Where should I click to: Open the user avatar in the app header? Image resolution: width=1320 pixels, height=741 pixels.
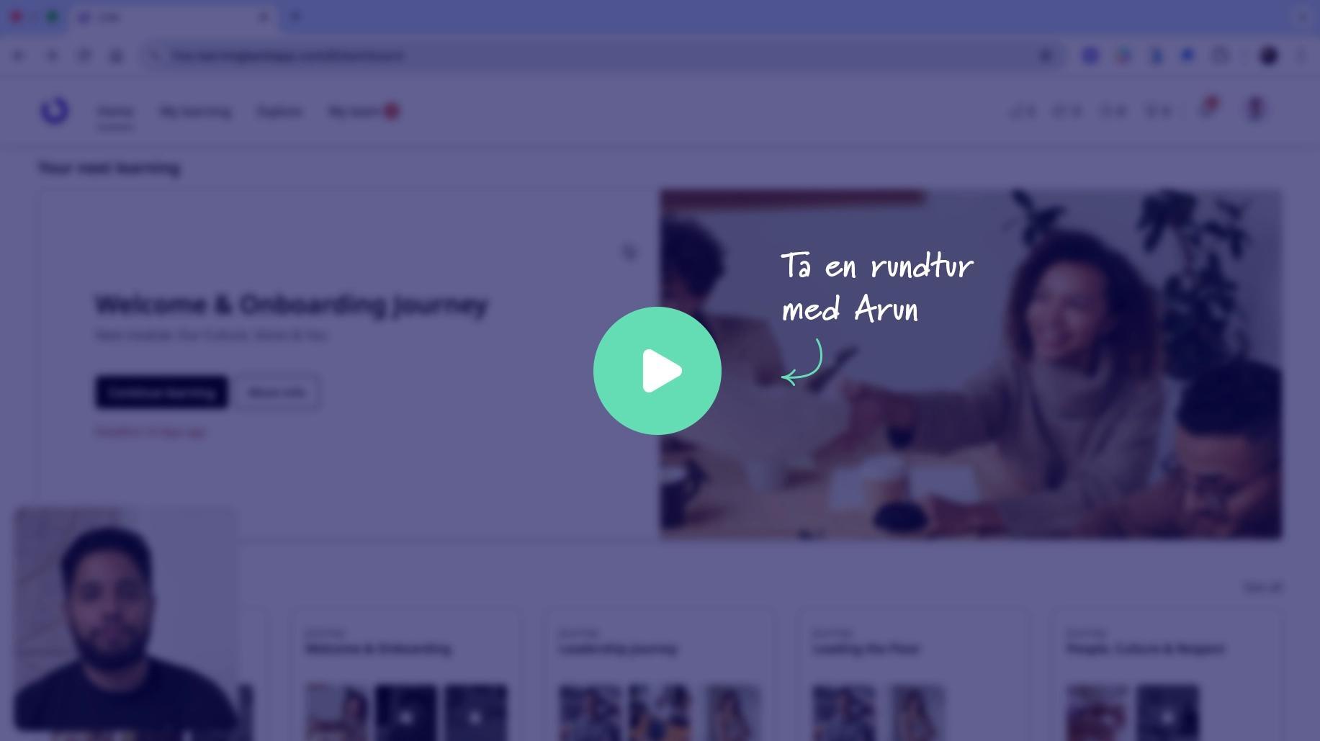tap(1255, 109)
